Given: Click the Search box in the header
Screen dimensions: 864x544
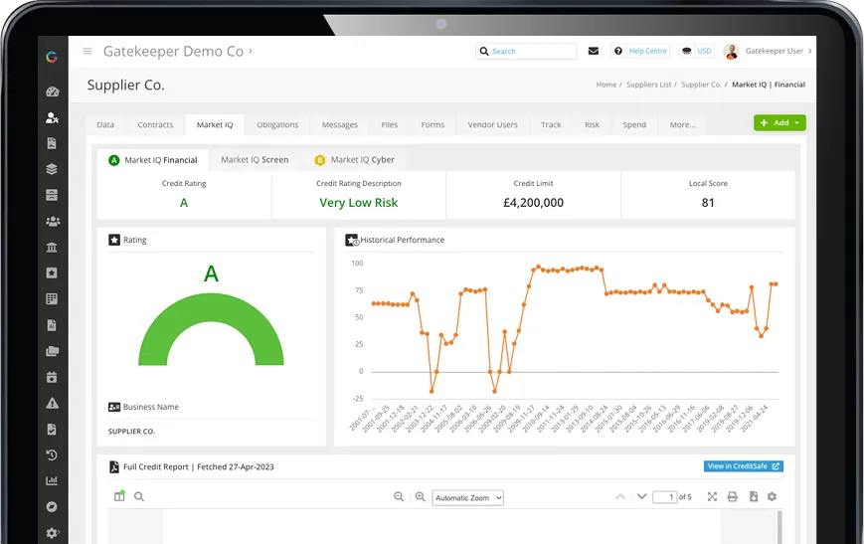Looking at the screenshot, I should click(x=526, y=51).
